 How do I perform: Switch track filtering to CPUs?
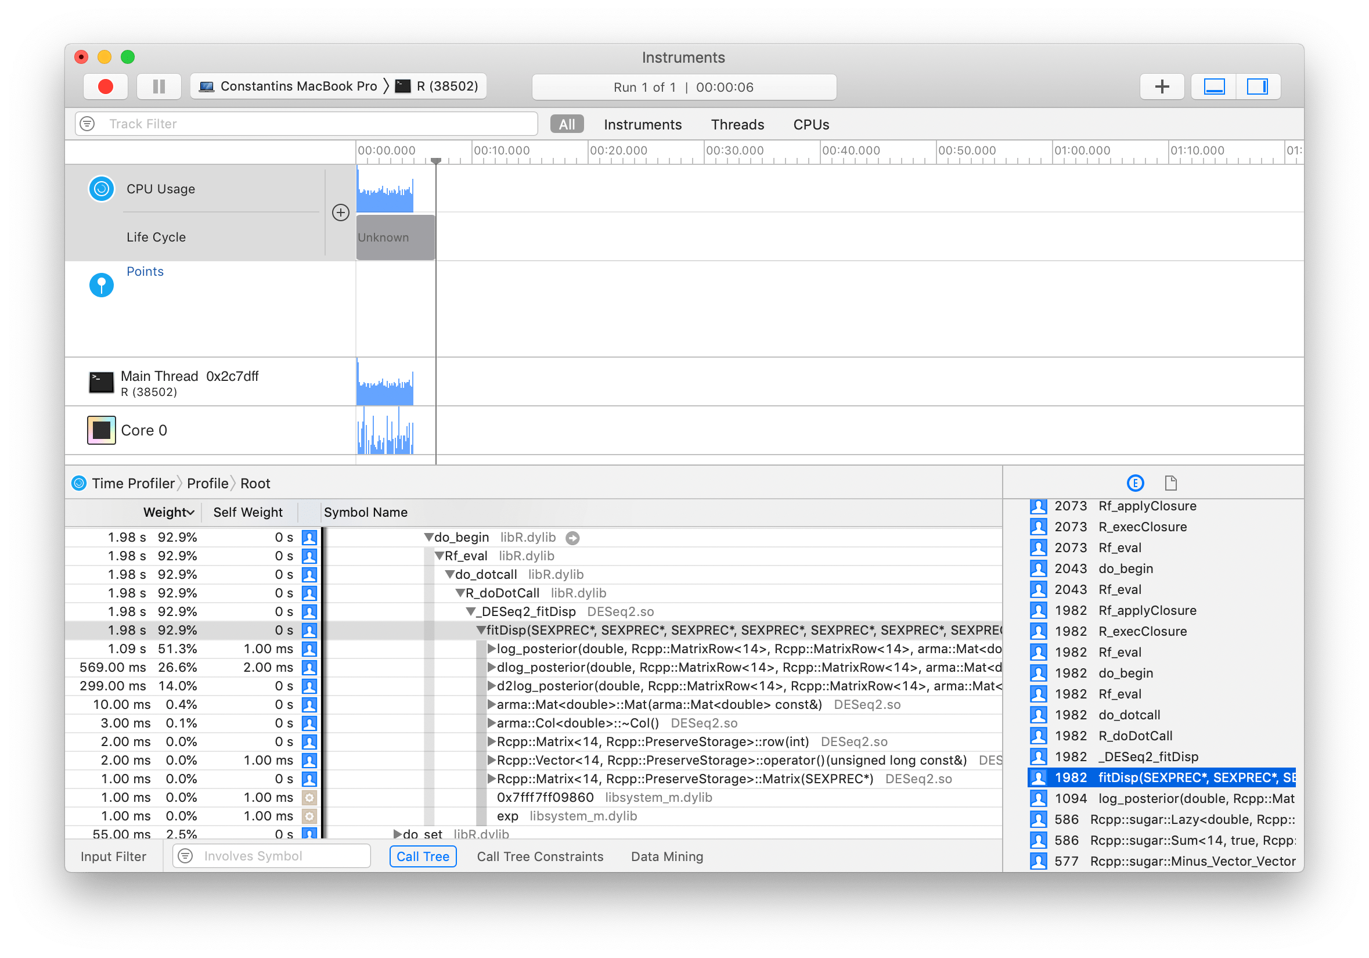[x=810, y=124]
